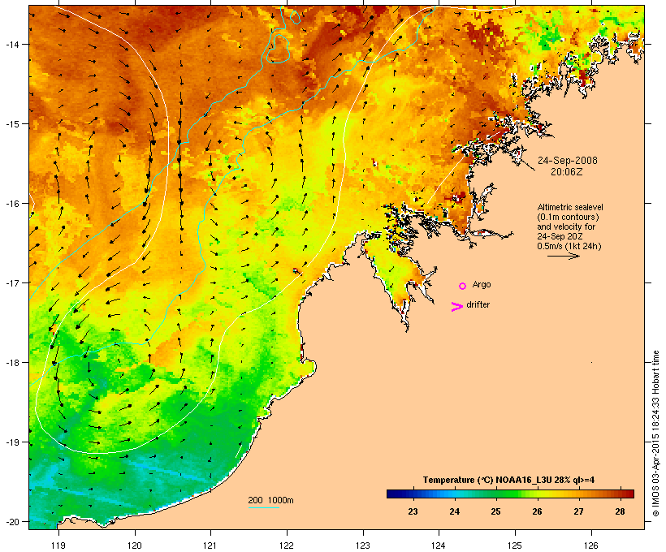Click the magenta Argo circle marker

[463, 286]
